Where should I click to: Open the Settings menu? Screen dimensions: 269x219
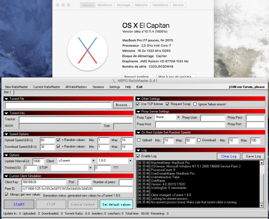pyautogui.click(x=114, y=87)
